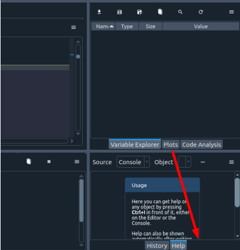Click the console pane scrollbar up arrow
Image resolution: width=240 pixels, height=250 pixels.
(x=82, y=176)
